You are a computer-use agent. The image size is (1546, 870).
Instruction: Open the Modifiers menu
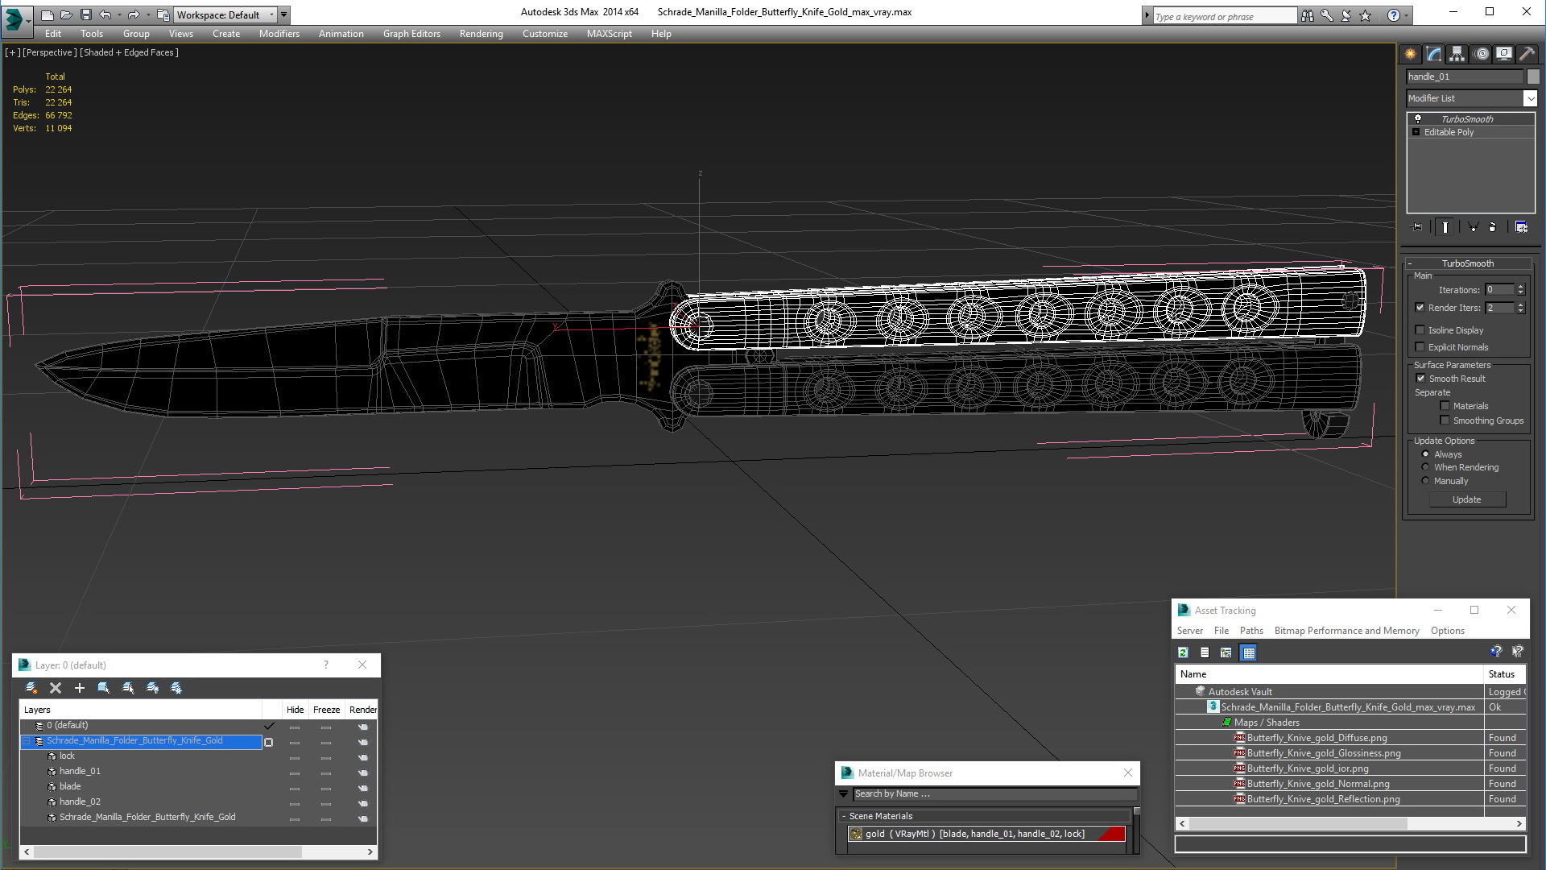pos(279,34)
